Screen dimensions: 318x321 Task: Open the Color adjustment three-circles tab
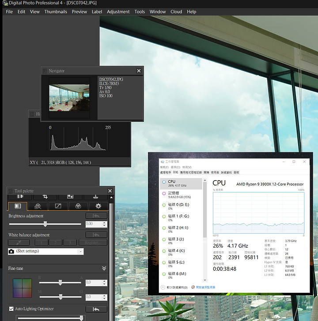[x=78, y=206]
